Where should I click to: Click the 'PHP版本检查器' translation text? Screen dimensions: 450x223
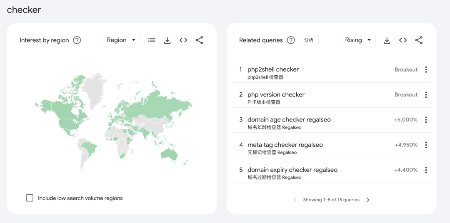click(x=264, y=102)
